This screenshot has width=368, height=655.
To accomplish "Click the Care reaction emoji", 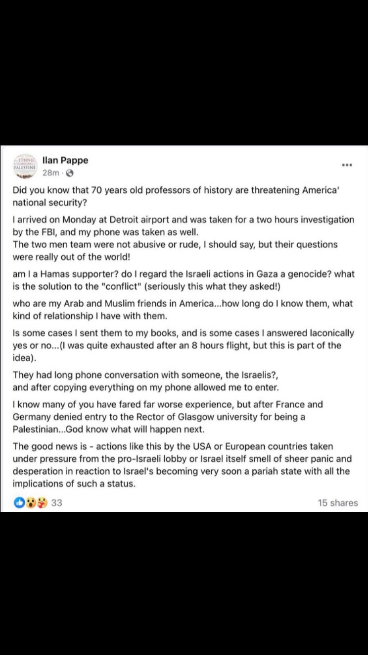I will (42, 502).
